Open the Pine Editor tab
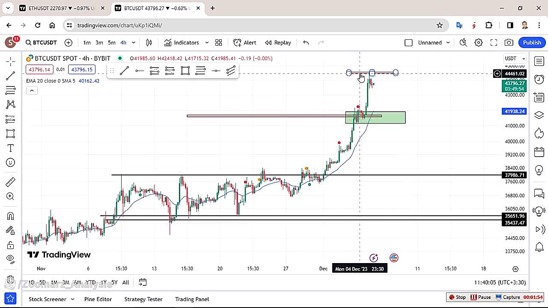Viewport: 548px width, 308px height. tap(98, 299)
